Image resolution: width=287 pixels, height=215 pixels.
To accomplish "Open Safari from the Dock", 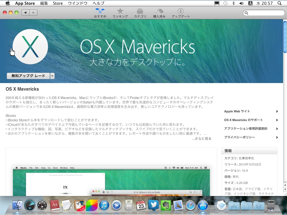I will tap(190, 205).
